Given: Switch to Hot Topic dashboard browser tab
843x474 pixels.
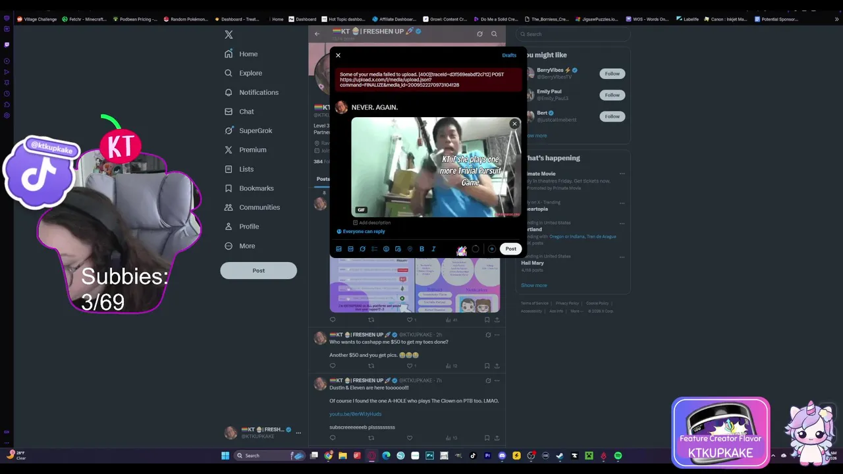Looking at the screenshot, I should [342, 19].
